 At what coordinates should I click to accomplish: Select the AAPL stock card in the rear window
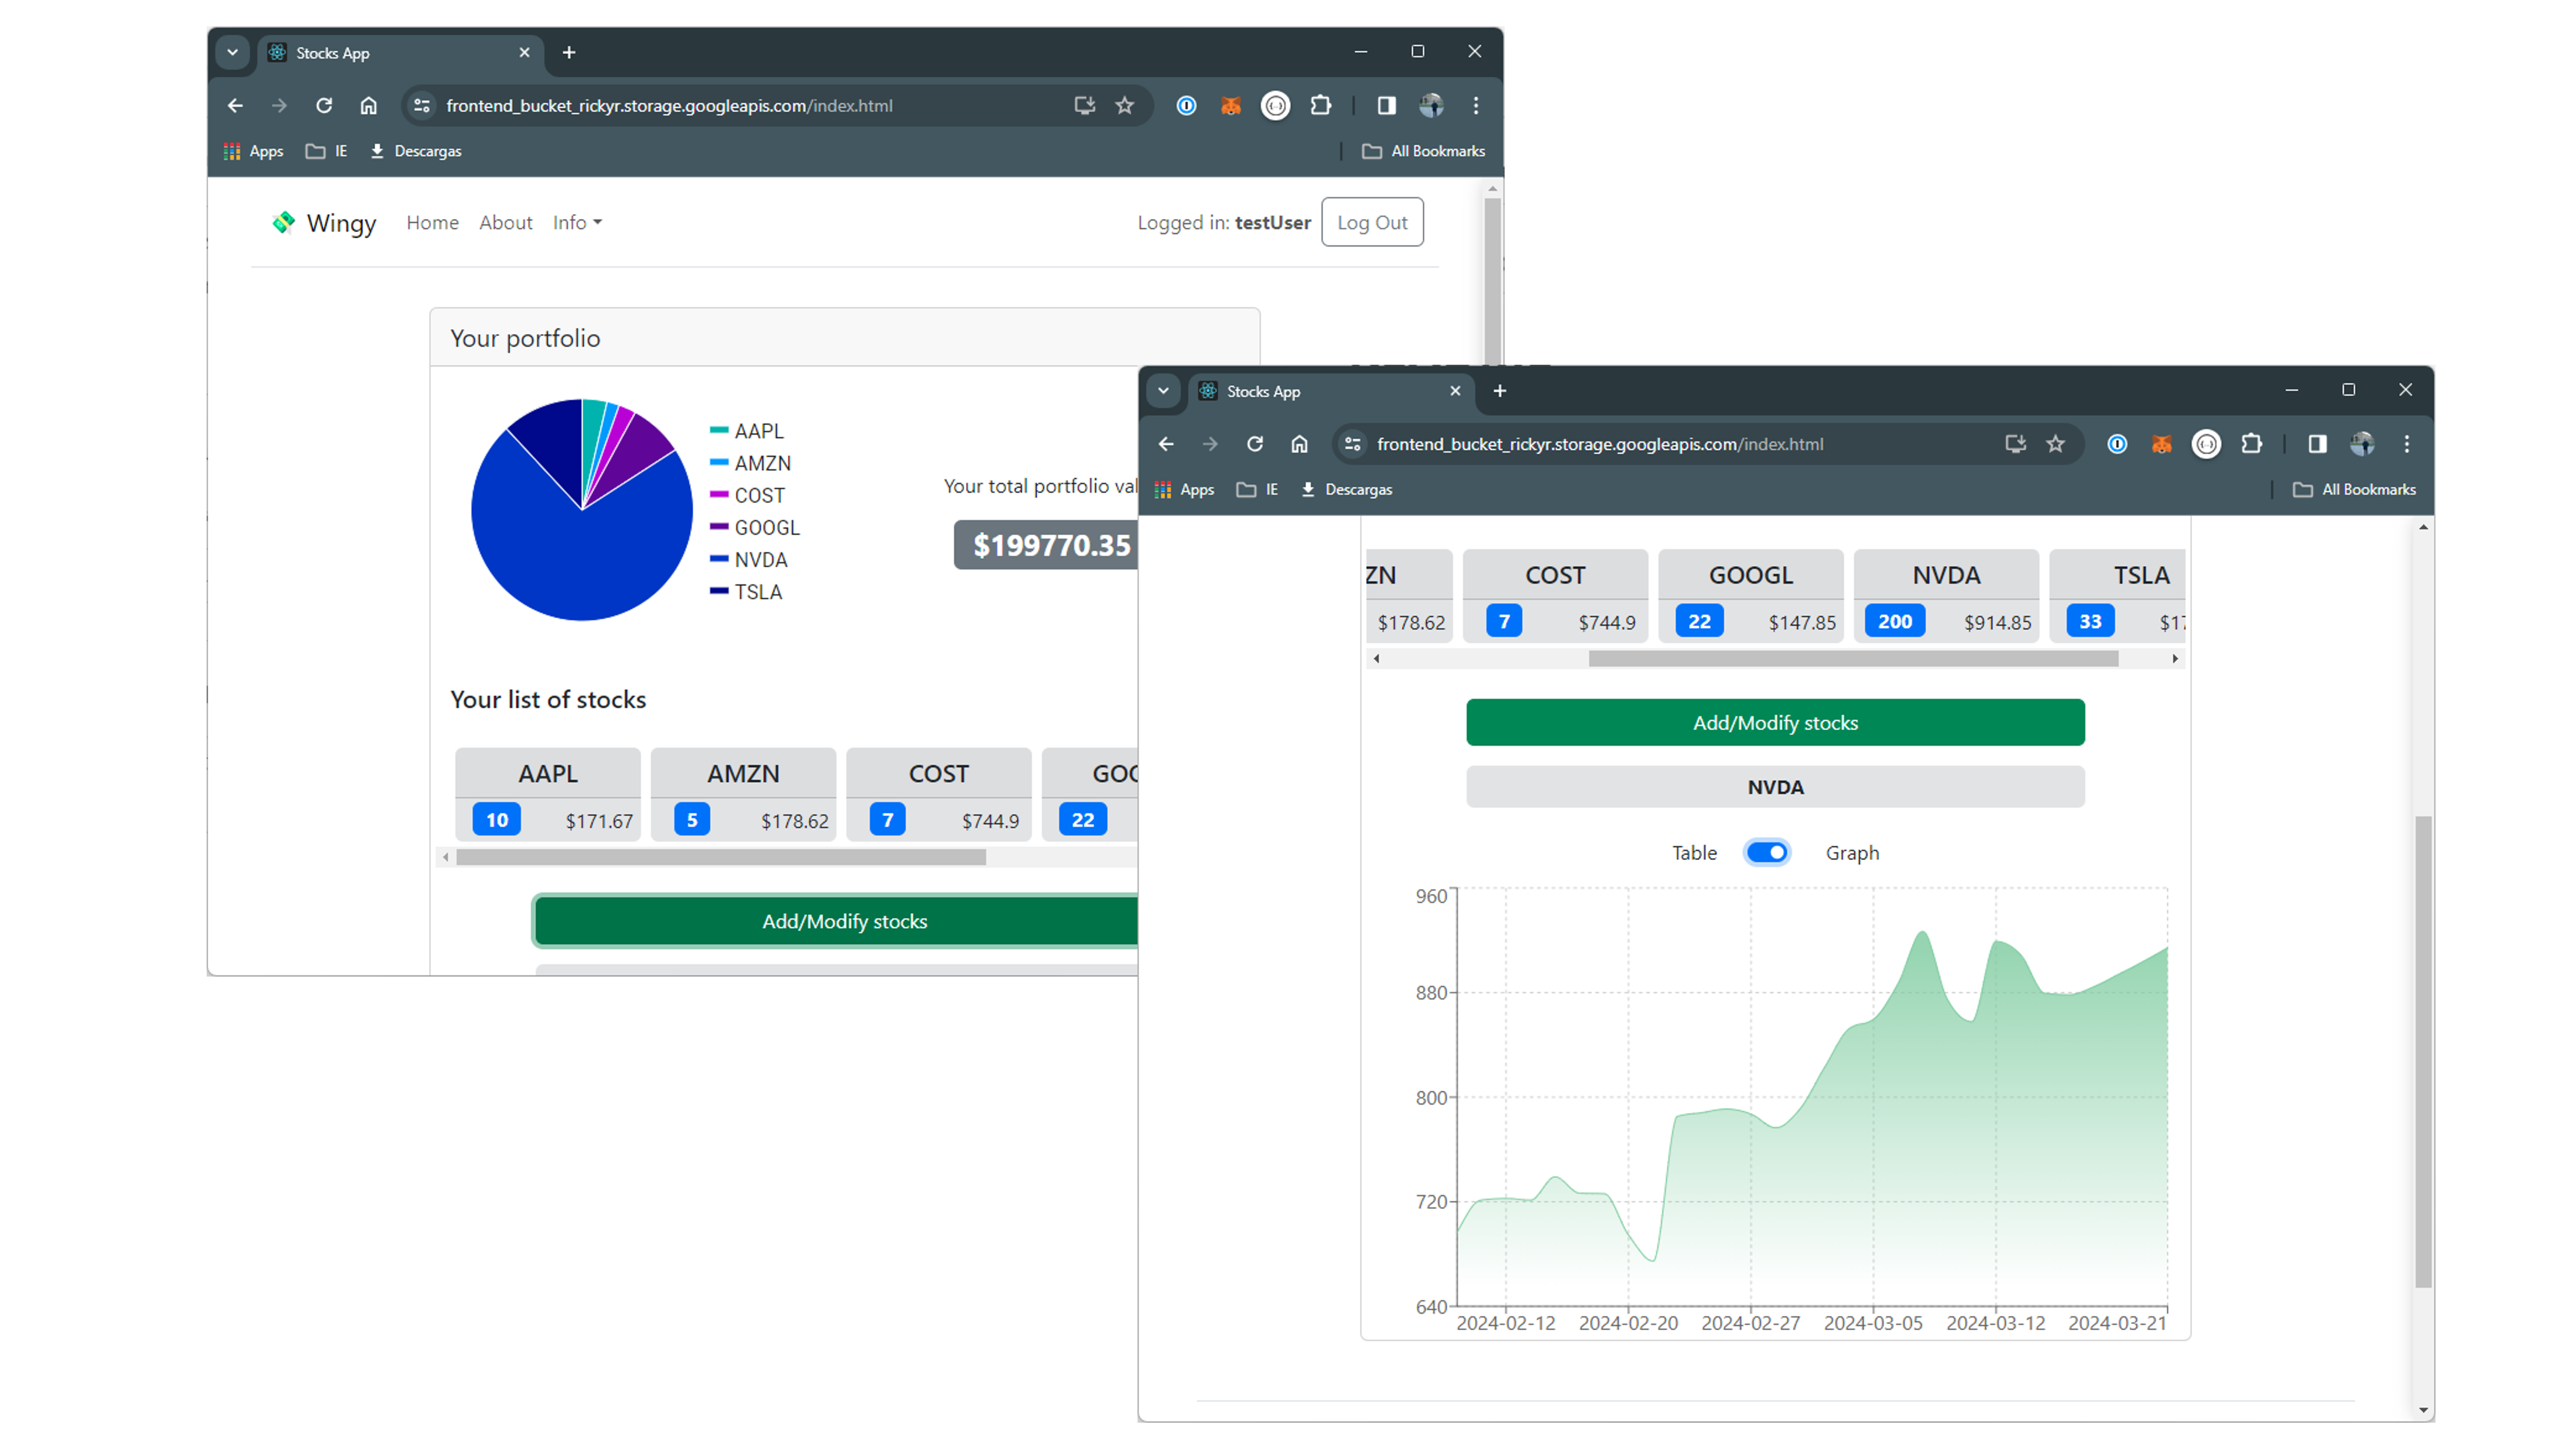547,794
